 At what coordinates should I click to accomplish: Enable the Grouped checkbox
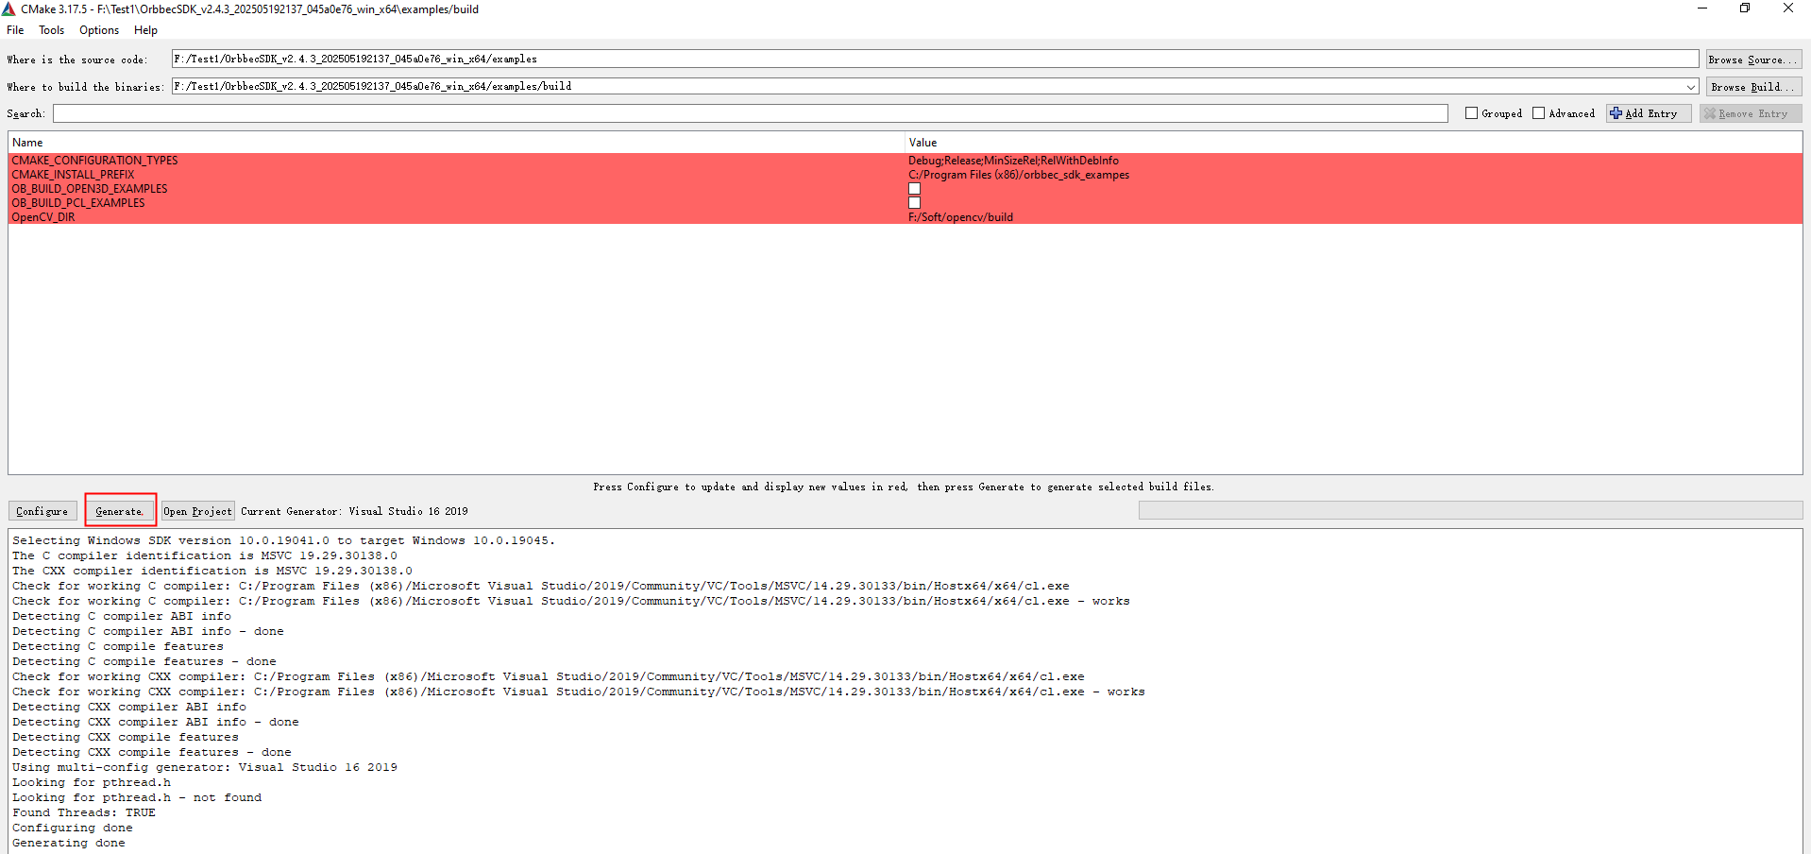click(1471, 113)
